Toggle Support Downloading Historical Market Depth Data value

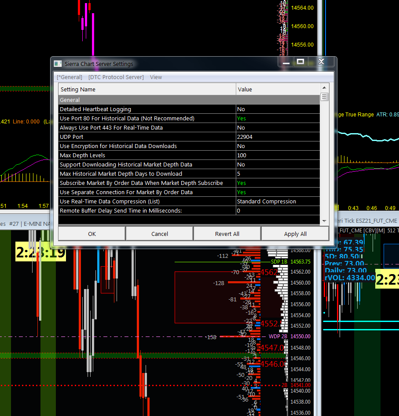(278, 164)
